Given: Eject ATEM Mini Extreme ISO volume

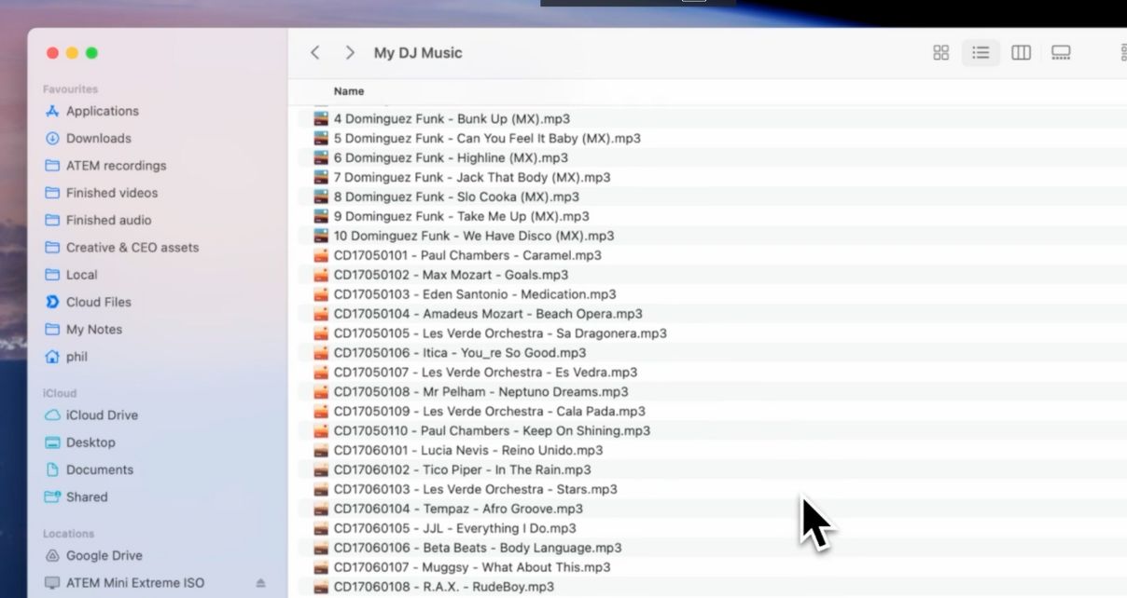Looking at the screenshot, I should pos(260,583).
